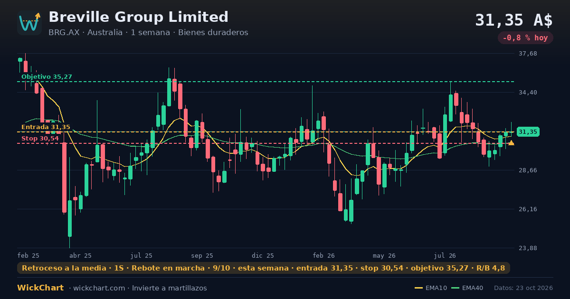
Task: Click the may 26 date label
Action: coord(384,255)
